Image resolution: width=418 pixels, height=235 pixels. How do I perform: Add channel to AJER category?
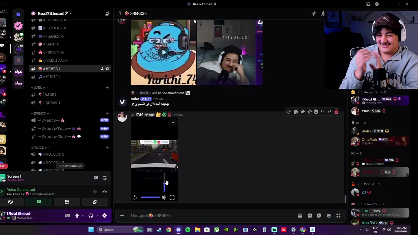coord(107,87)
